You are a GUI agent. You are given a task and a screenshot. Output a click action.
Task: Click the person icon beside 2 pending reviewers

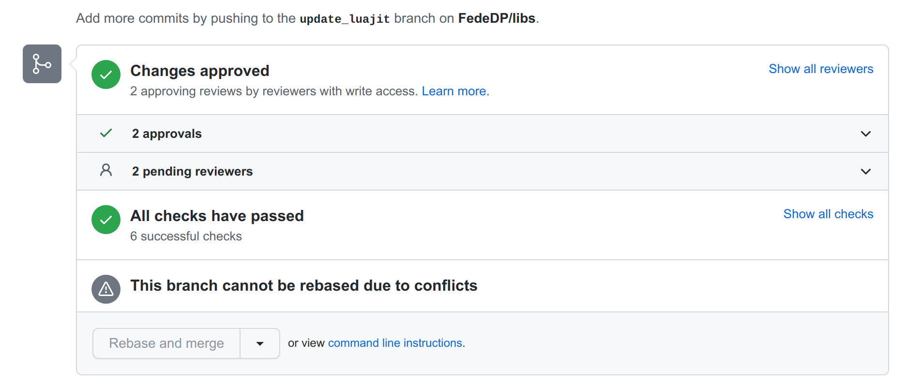[106, 170]
